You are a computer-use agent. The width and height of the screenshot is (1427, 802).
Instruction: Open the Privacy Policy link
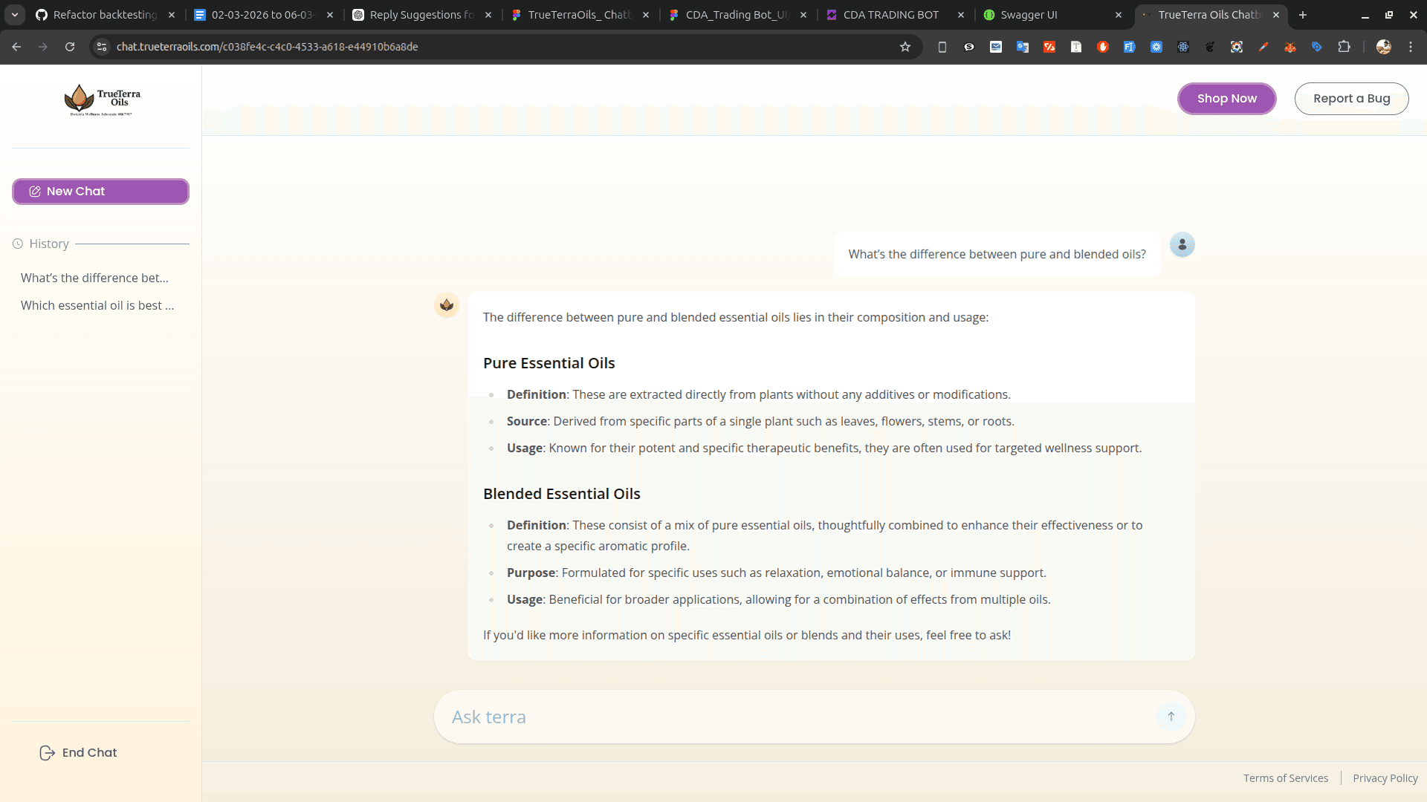click(x=1385, y=777)
